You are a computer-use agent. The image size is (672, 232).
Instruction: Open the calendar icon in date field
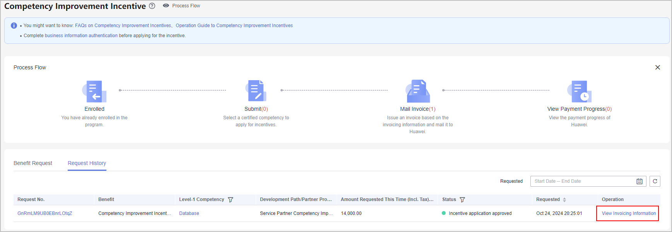click(x=640, y=181)
